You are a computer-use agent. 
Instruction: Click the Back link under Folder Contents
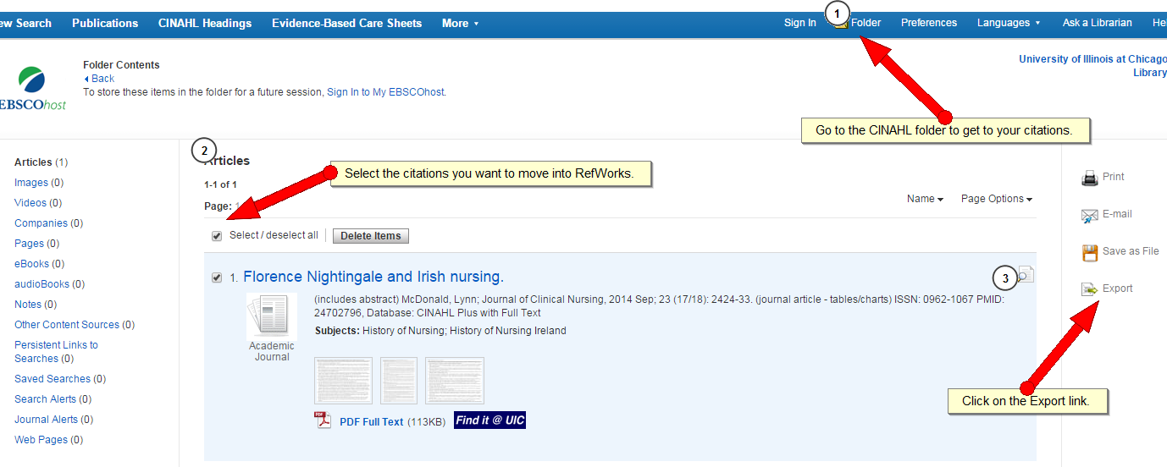(99, 79)
